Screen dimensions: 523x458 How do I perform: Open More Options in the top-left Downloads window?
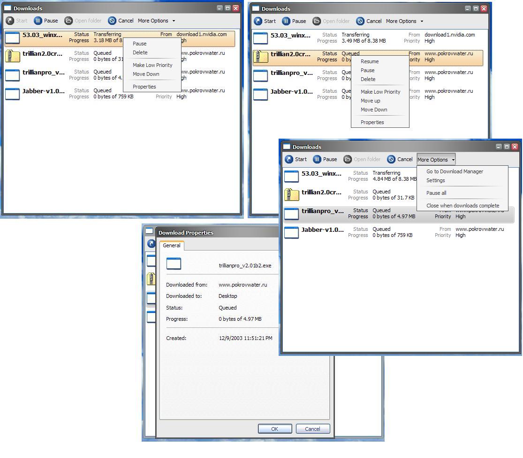click(x=153, y=21)
